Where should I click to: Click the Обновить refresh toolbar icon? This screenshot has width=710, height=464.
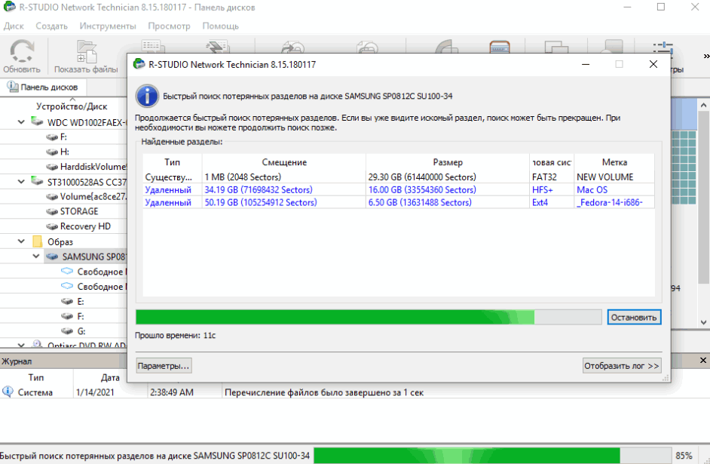[x=21, y=56]
